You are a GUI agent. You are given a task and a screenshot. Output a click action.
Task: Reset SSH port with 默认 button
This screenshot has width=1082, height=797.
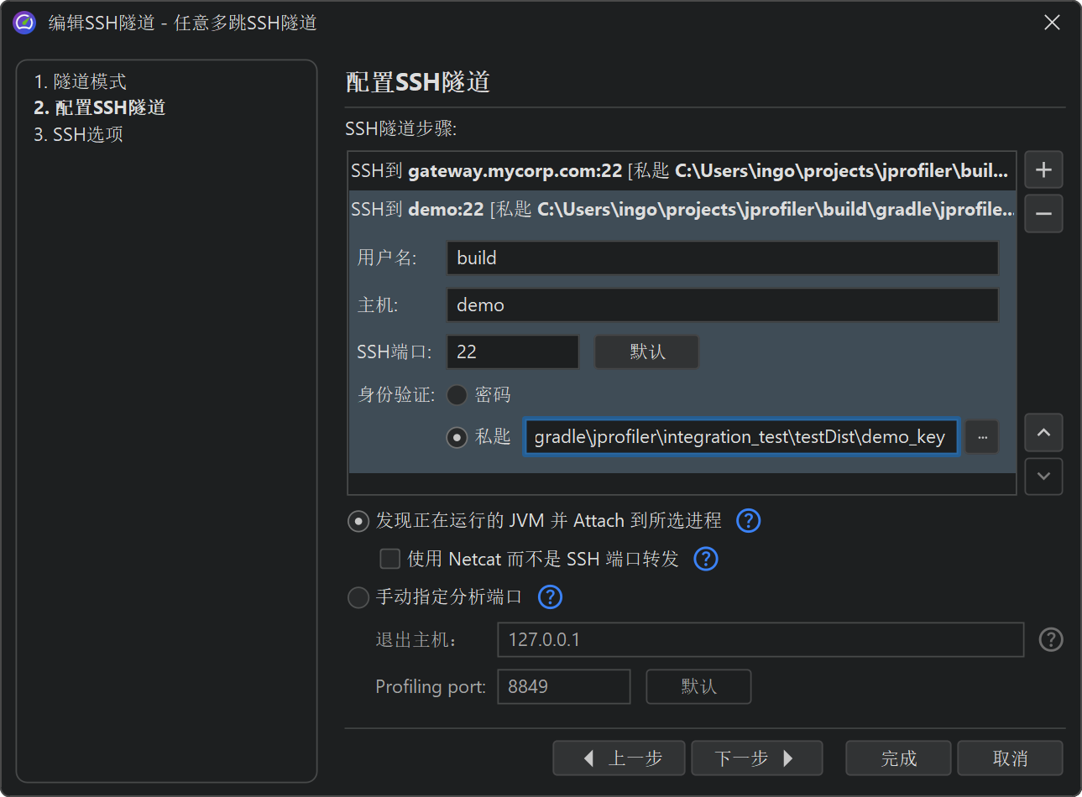point(646,352)
